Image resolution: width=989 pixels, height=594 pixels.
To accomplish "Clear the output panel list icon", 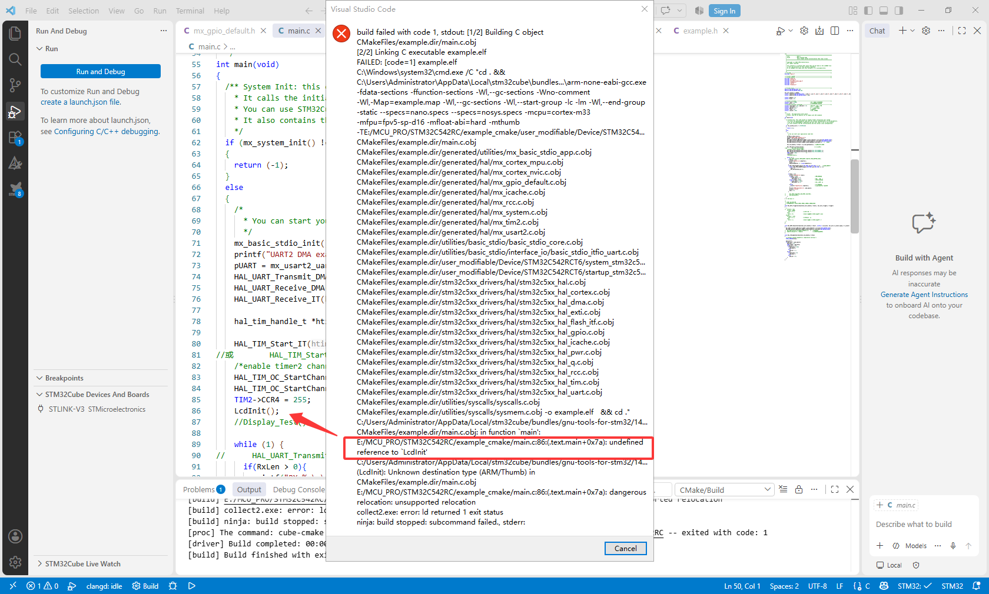I will click(x=783, y=489).
